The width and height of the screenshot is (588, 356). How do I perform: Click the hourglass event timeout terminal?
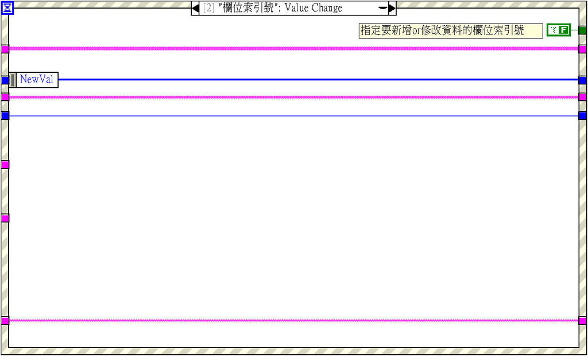(7, 8)
